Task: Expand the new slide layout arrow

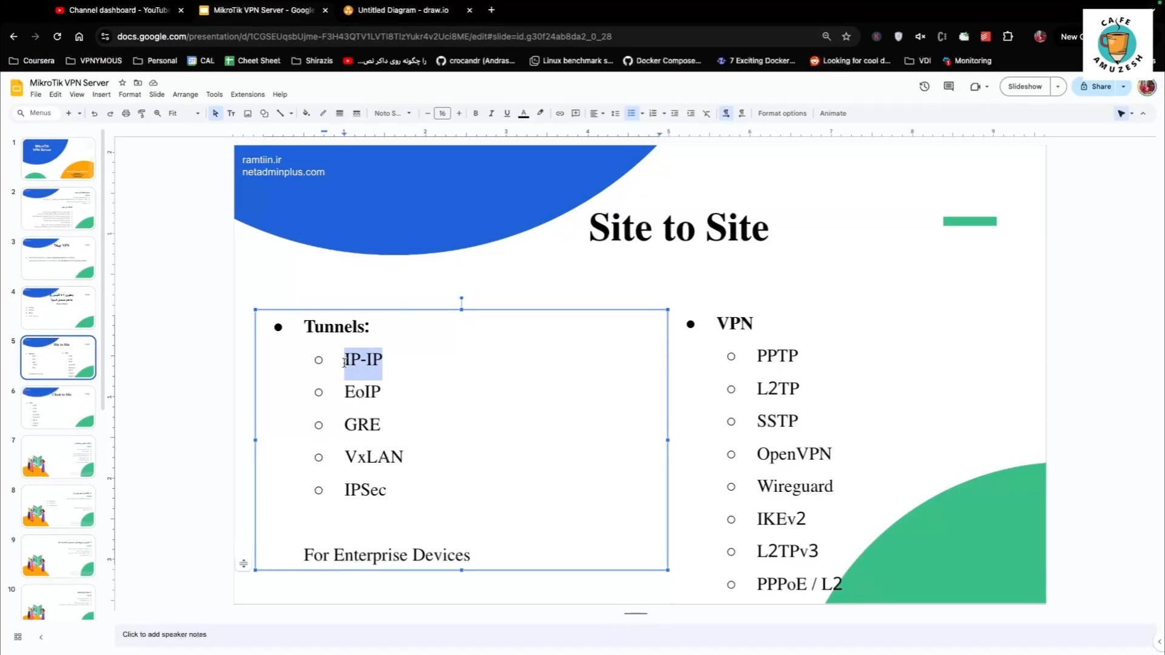Action: pos(79,113)
